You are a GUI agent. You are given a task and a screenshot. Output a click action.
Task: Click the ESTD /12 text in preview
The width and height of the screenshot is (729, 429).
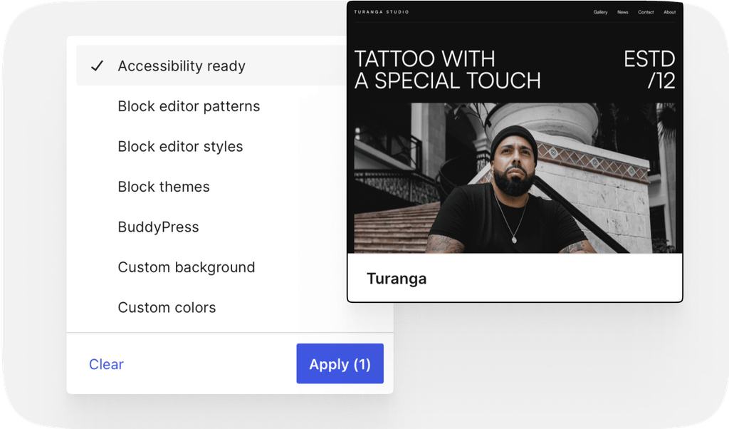click(x=649, y=70)
